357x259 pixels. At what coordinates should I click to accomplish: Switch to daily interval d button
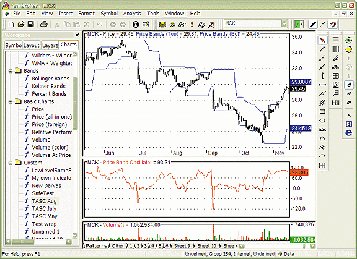pyautogui.click(x=349, y=85)
